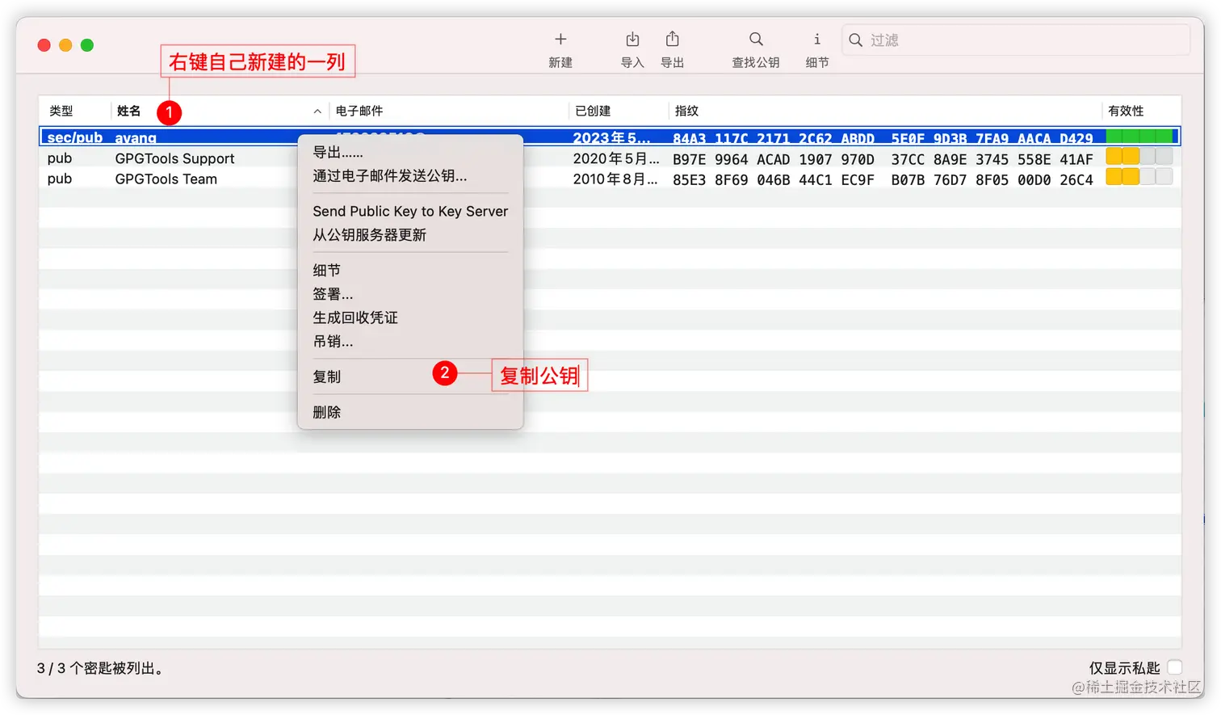Click the 导出 (Export) toolbar icon

coord(672,40)
